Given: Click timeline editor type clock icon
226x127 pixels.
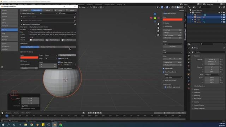Looking at the screenshot, I should pyautogui.click(x=2, y=113).
